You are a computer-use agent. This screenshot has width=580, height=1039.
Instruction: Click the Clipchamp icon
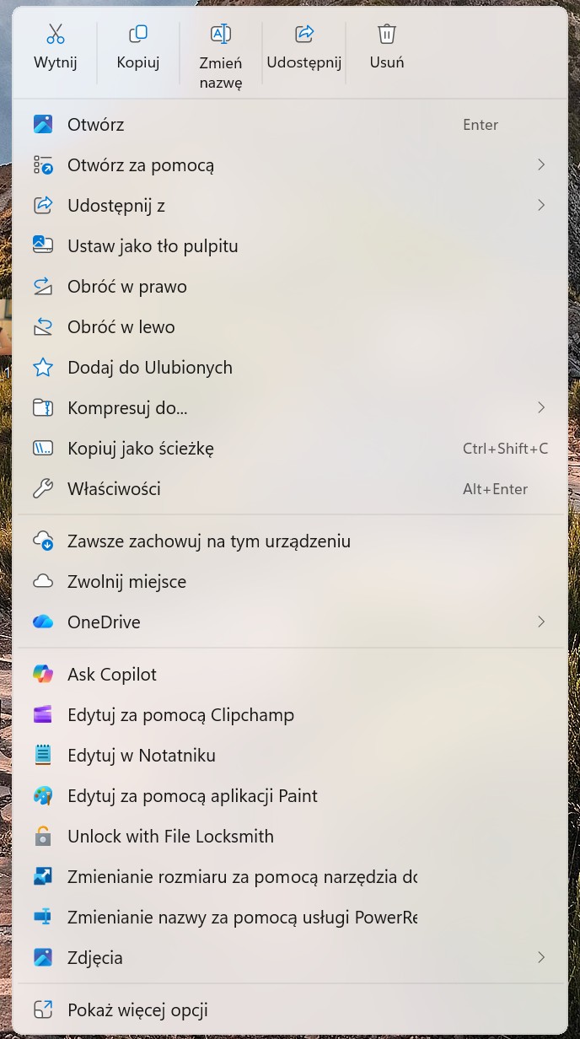tap(43, 715)
